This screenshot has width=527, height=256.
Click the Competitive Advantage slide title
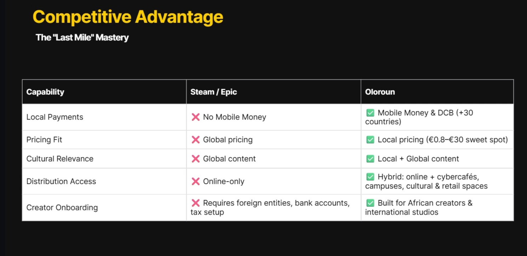(x=128, y=17)
